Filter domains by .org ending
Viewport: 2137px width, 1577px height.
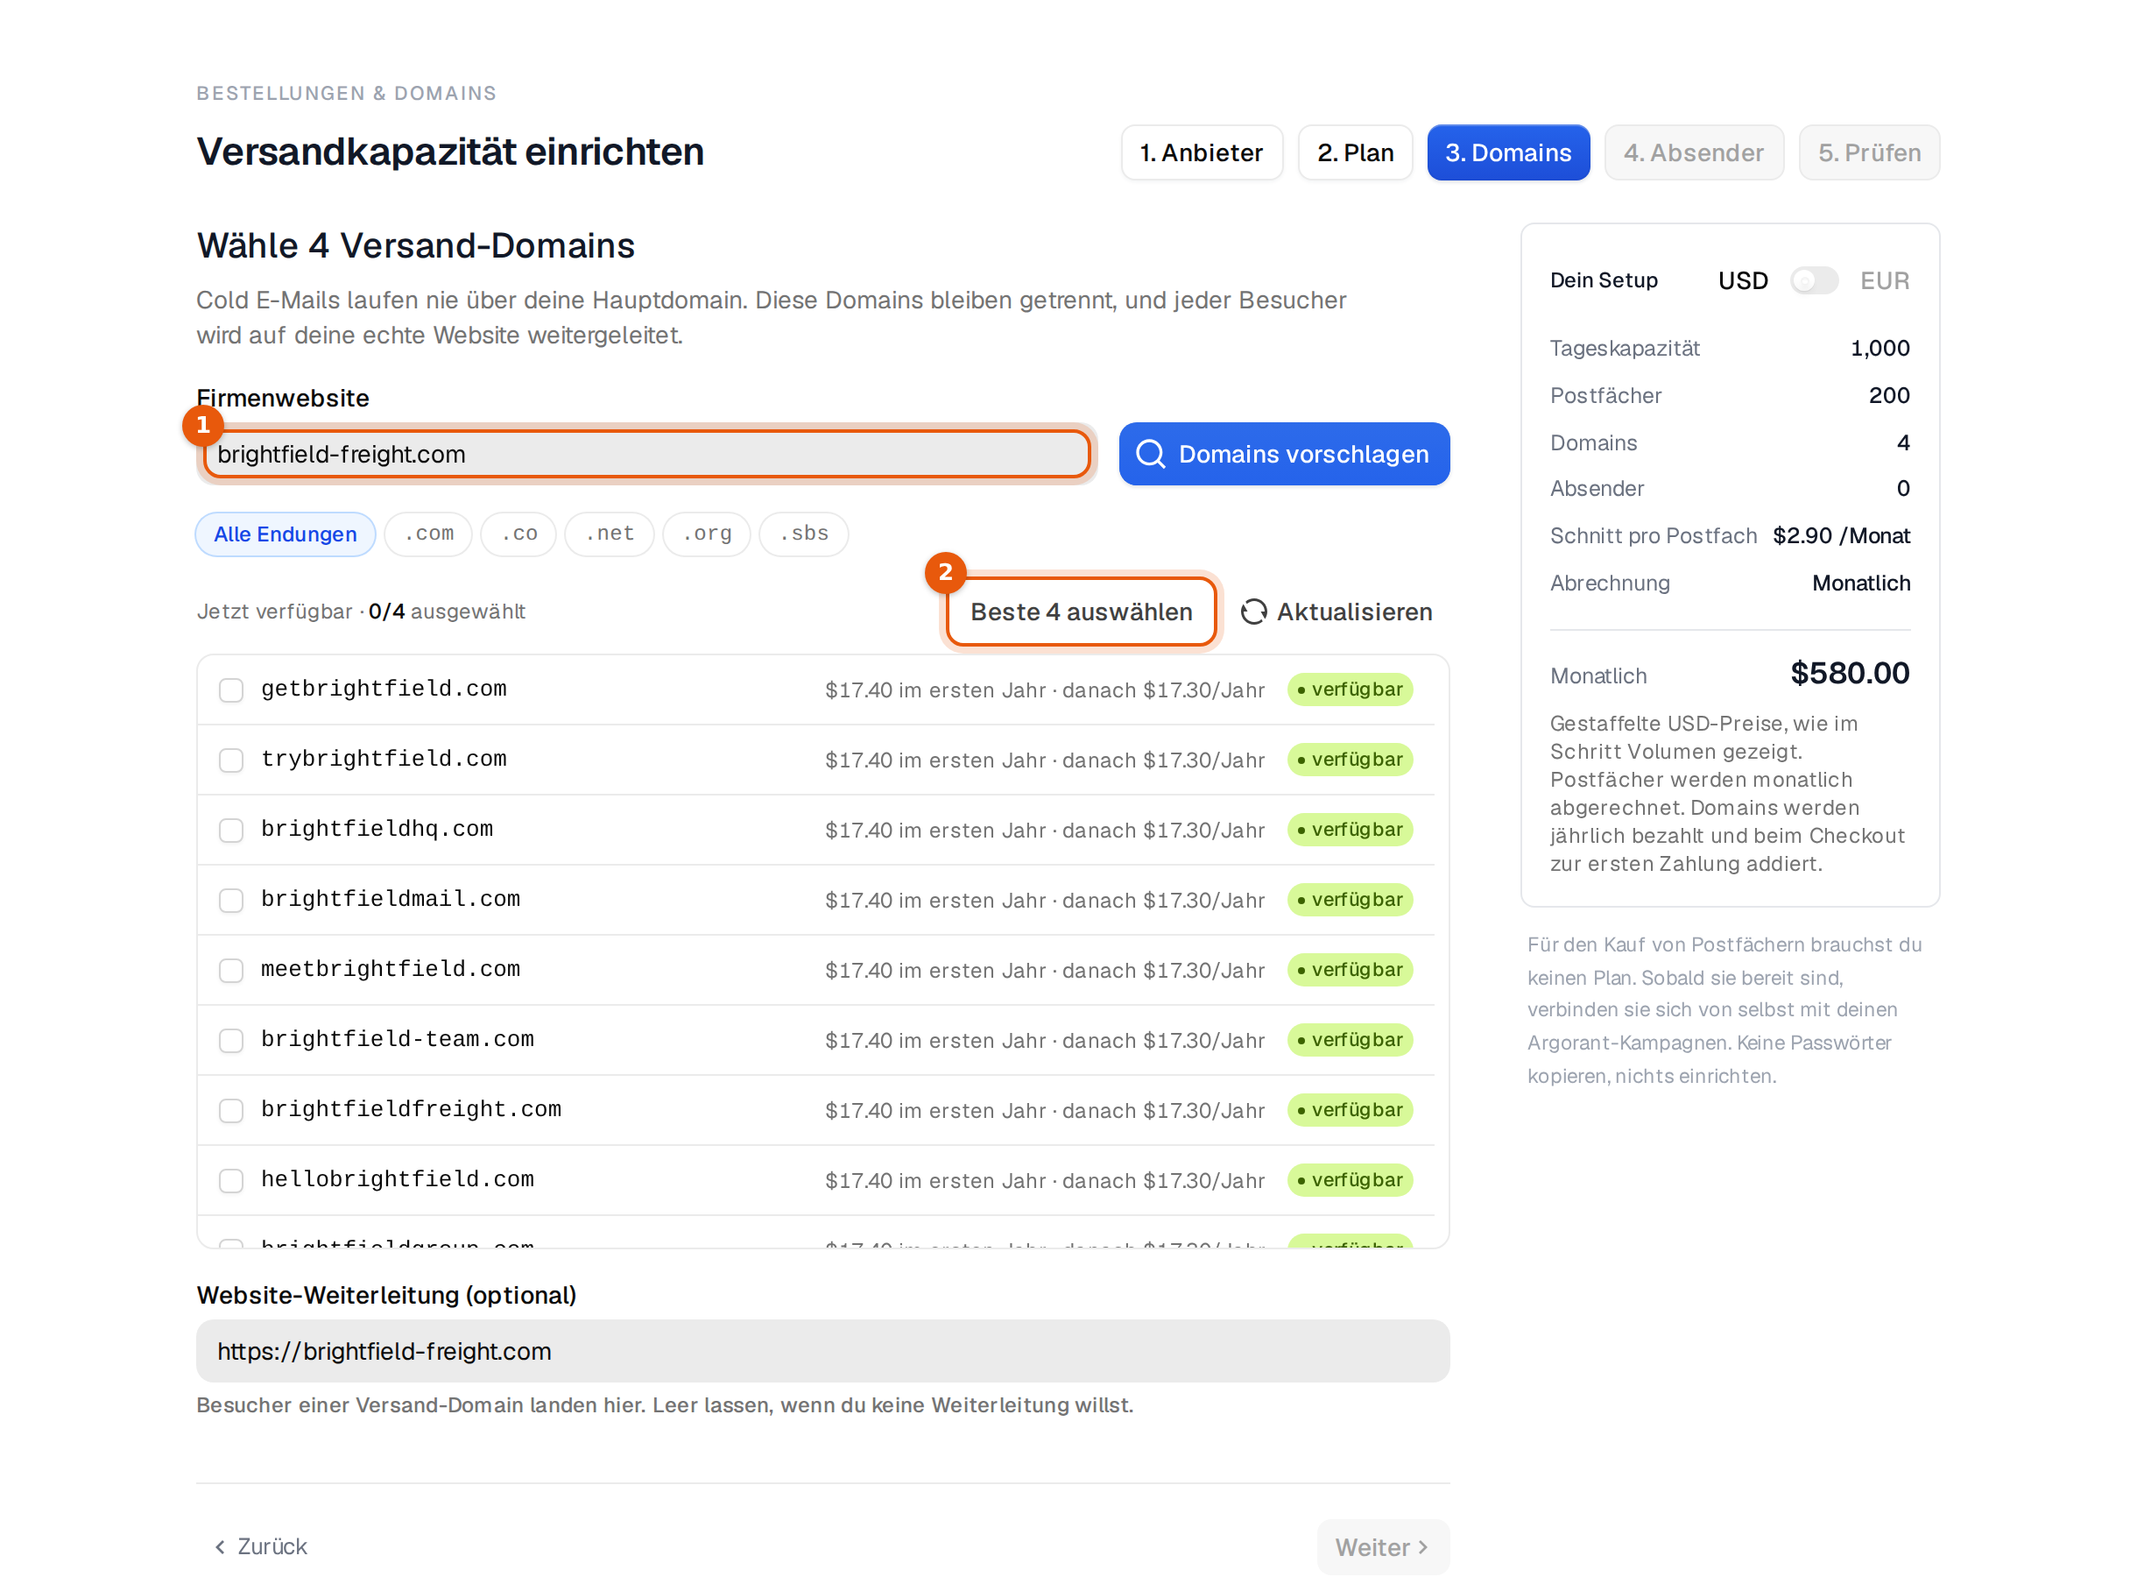coord(707,534)
